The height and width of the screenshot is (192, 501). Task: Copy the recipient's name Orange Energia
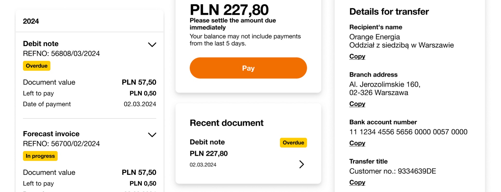pyautogui.click(x=357, y=56)
